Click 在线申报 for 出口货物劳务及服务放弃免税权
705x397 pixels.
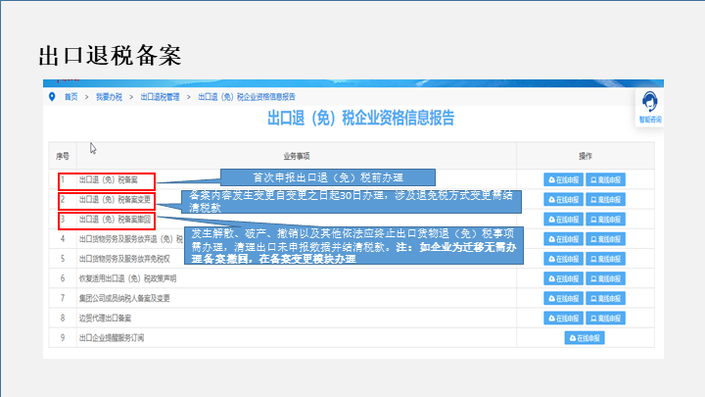[563, 259]
